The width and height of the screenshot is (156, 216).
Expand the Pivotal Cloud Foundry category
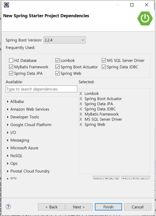8,171
